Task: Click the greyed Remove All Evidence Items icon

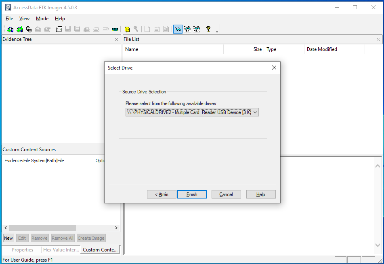Action: [47, 29]
